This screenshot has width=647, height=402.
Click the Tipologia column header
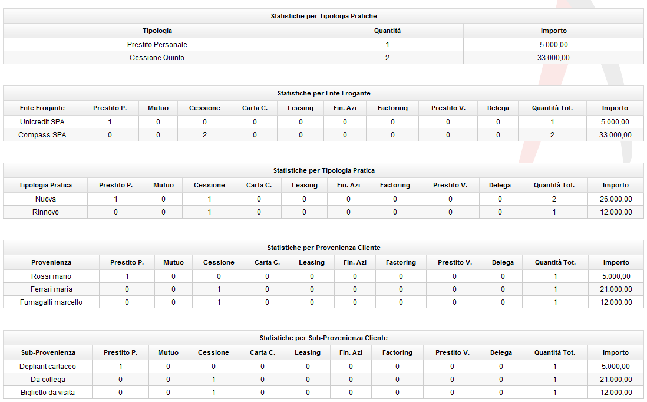click(x=157, y=31)
